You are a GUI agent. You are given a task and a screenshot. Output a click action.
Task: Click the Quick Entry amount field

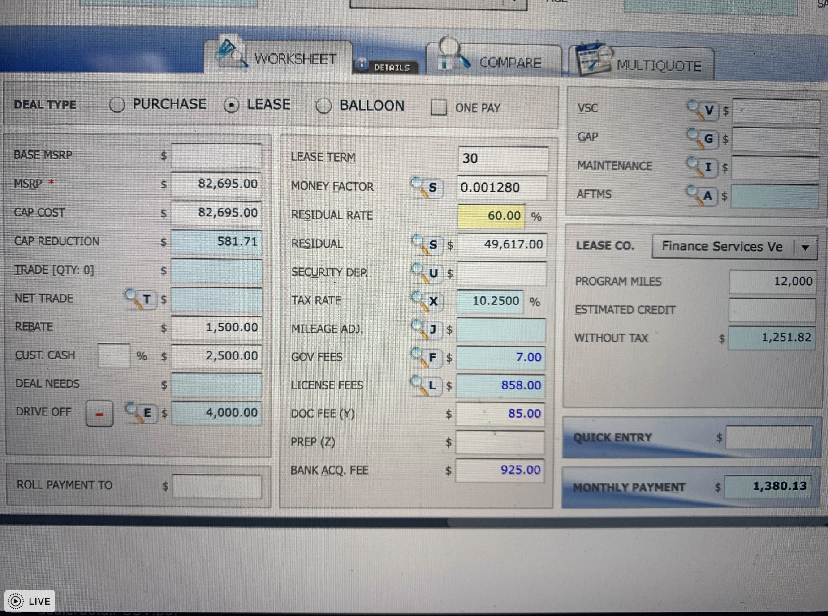(x=769, y=437)
